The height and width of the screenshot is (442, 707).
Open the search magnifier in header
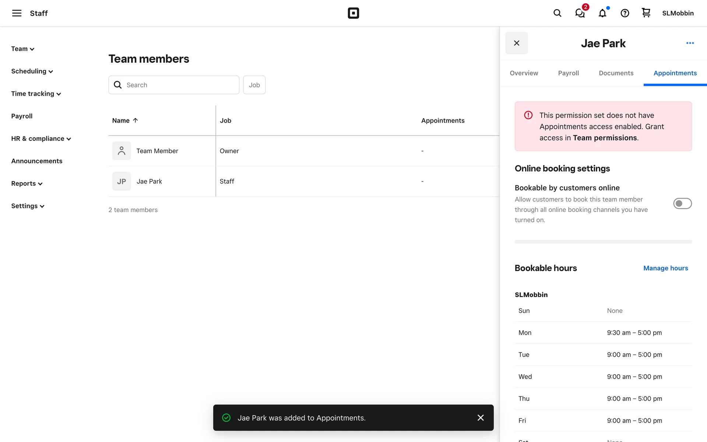point(557,13)
